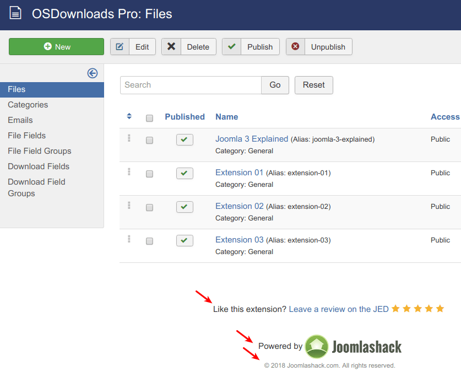
Task: Check the Joomla 3 Explained row checkbox
Action: tap(149, 141)
